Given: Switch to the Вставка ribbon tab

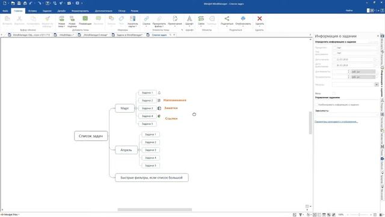Looking at the screenshot, I should pyautogui.click(x=32, y=11).
